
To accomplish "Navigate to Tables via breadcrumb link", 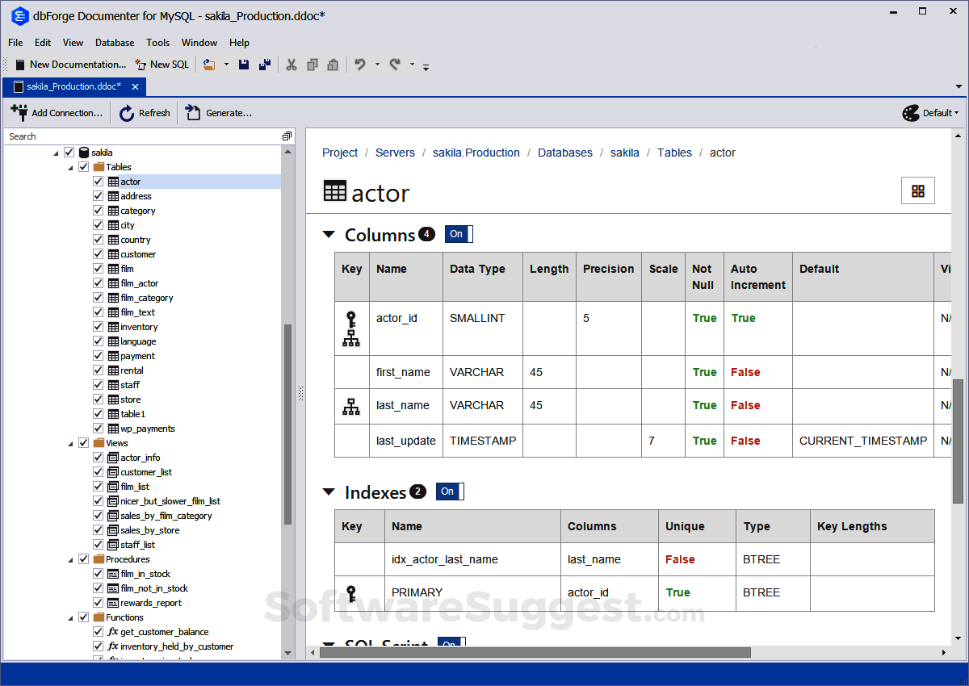I will pyautogui.click(x=674, y=152).
